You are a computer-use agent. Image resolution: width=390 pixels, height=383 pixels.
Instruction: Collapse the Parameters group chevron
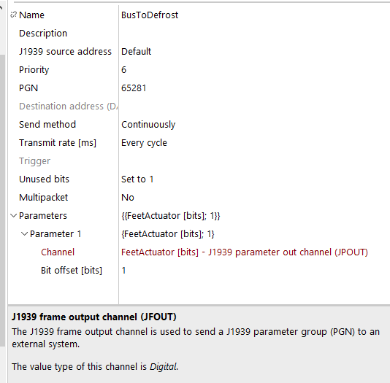[14, 215]
